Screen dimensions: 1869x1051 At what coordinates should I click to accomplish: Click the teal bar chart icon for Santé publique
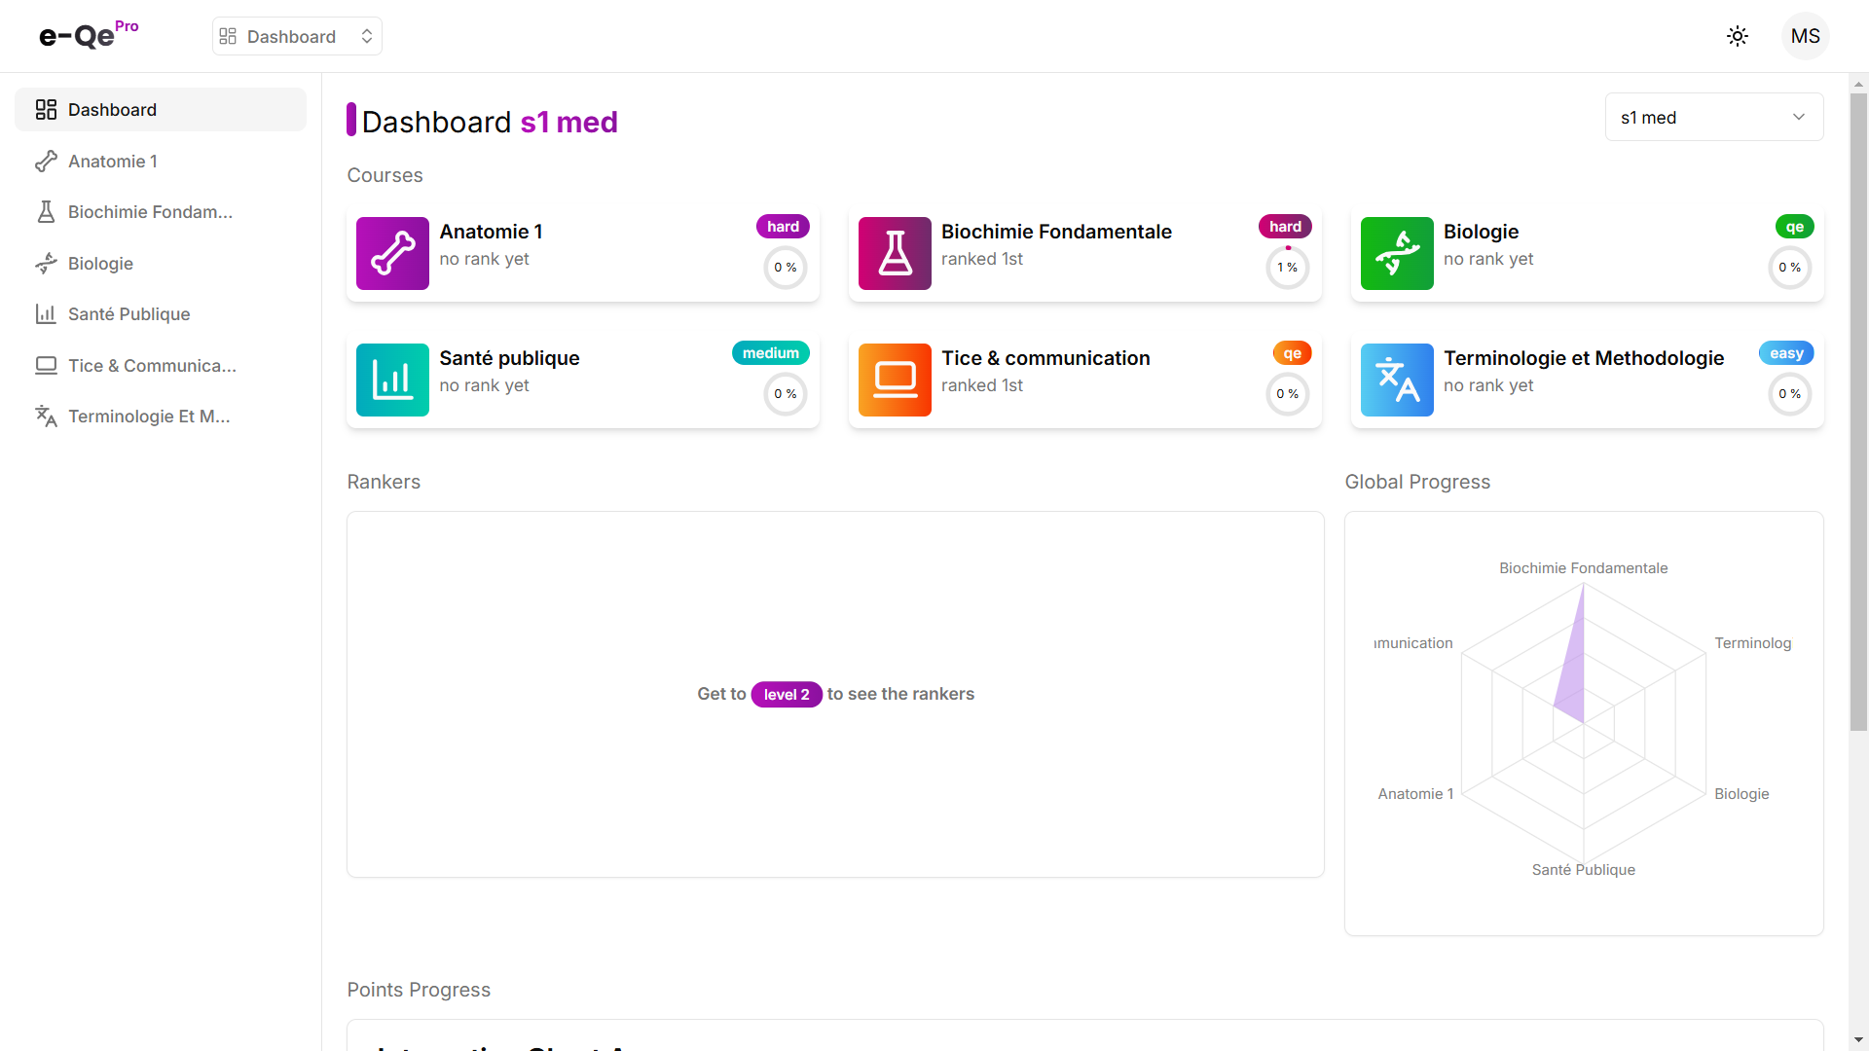click(x=392, y=380)
